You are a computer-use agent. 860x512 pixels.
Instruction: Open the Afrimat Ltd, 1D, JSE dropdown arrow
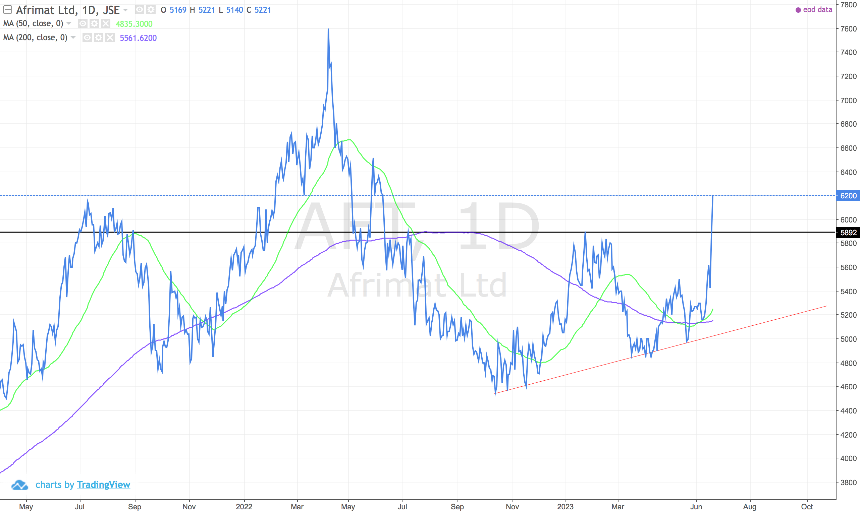[125, 10]
